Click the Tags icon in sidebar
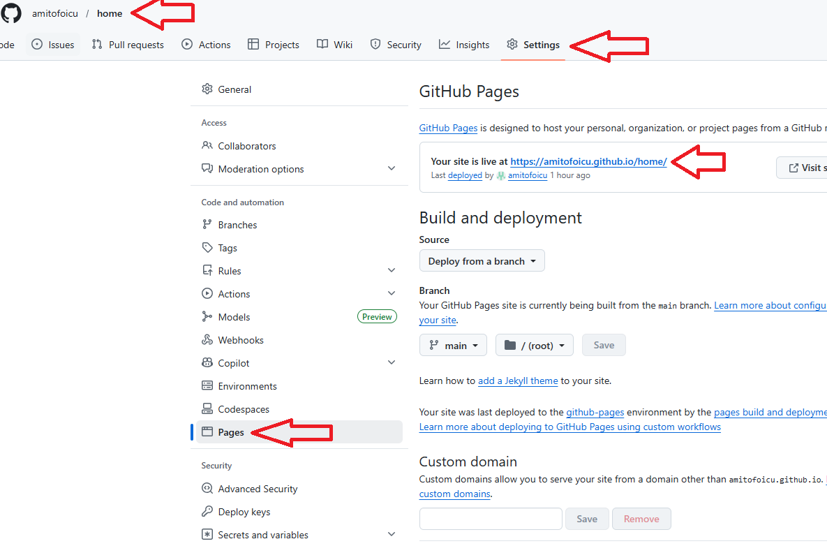 [x=207, y=247]
